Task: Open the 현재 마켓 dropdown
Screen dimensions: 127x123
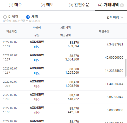Action: (x=115, y=17)
